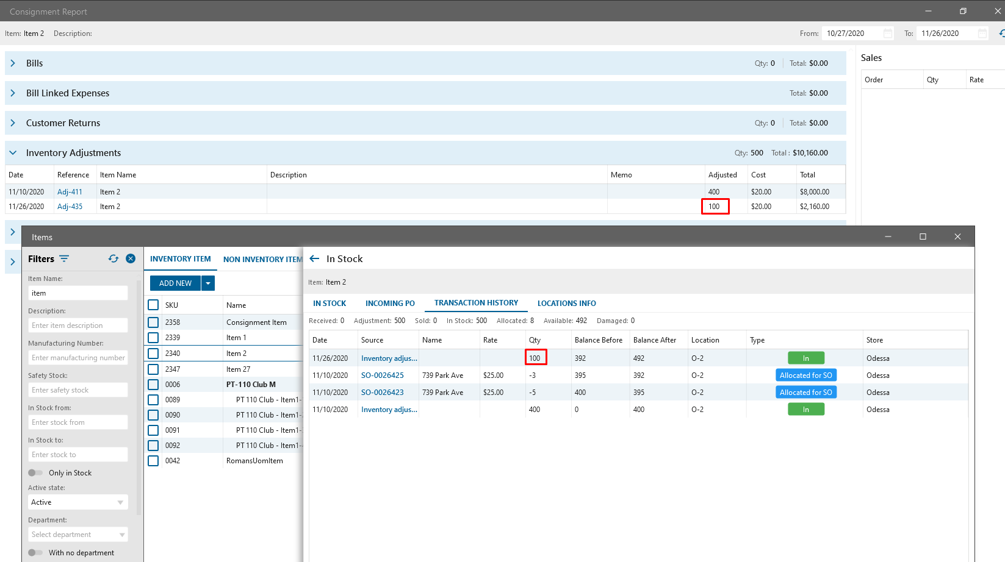Open the To date calendar picker

[982, 34]
